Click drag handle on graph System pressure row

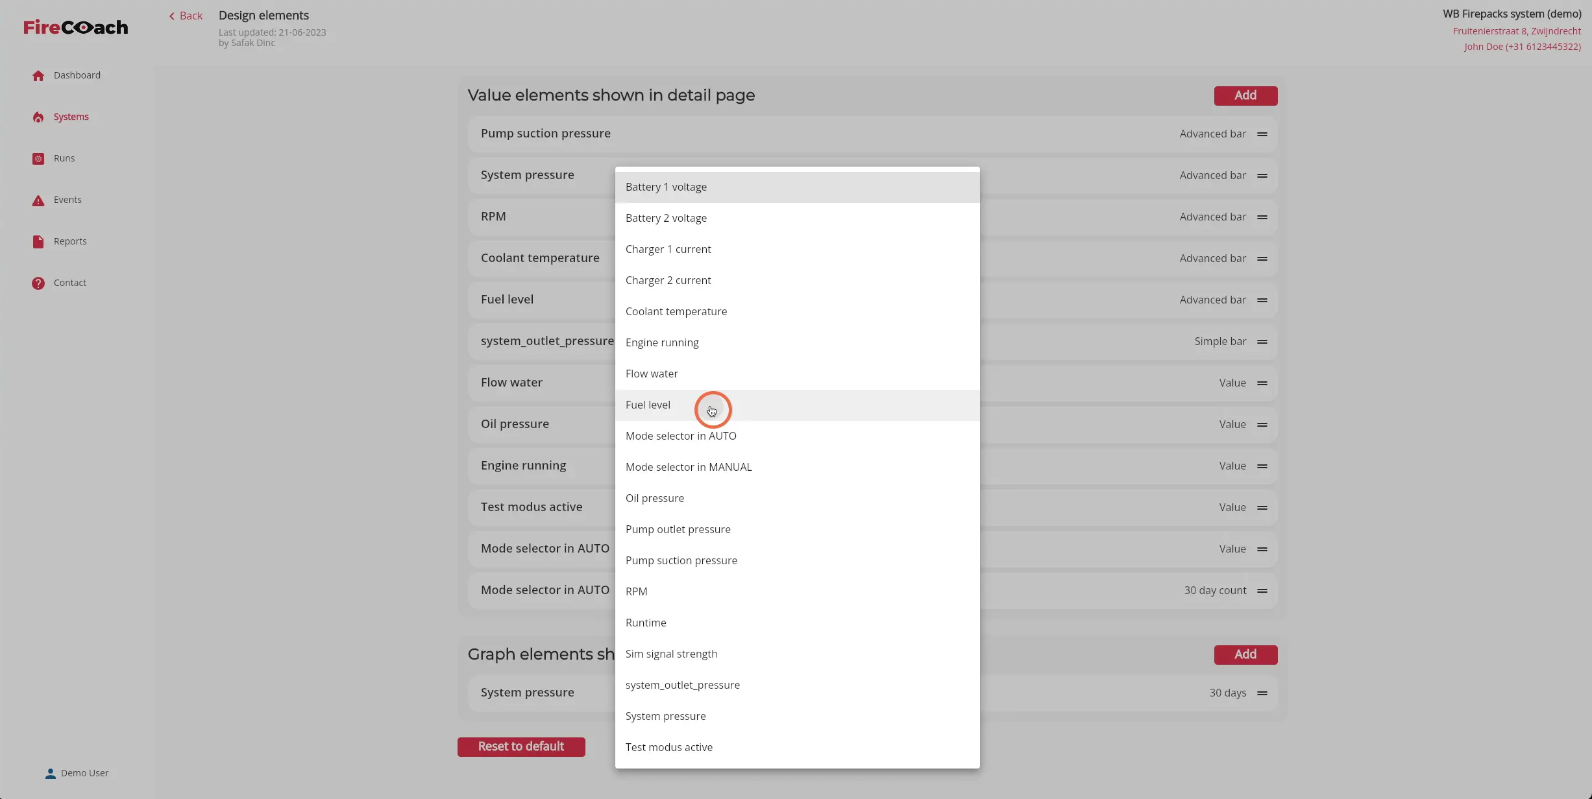pos(1262,693)
